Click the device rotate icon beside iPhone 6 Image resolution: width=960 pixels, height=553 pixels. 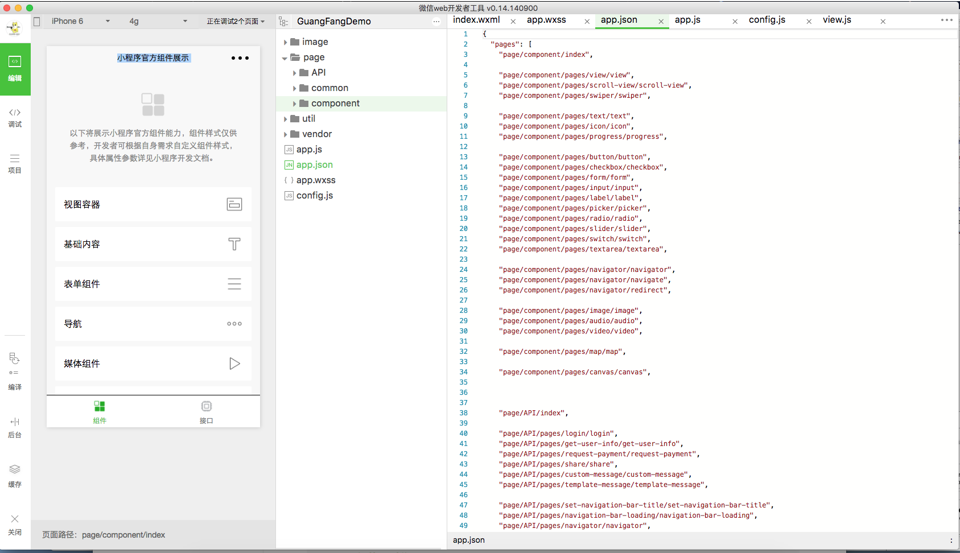(37, 22)
